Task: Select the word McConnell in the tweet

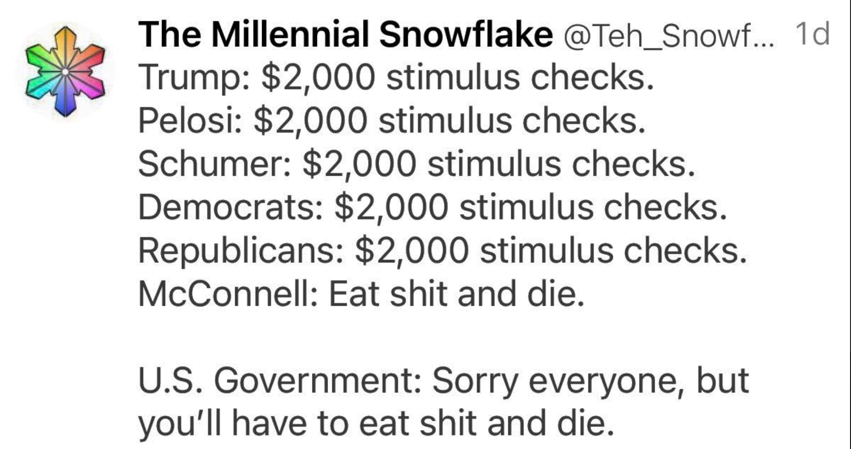Action: 224,294
